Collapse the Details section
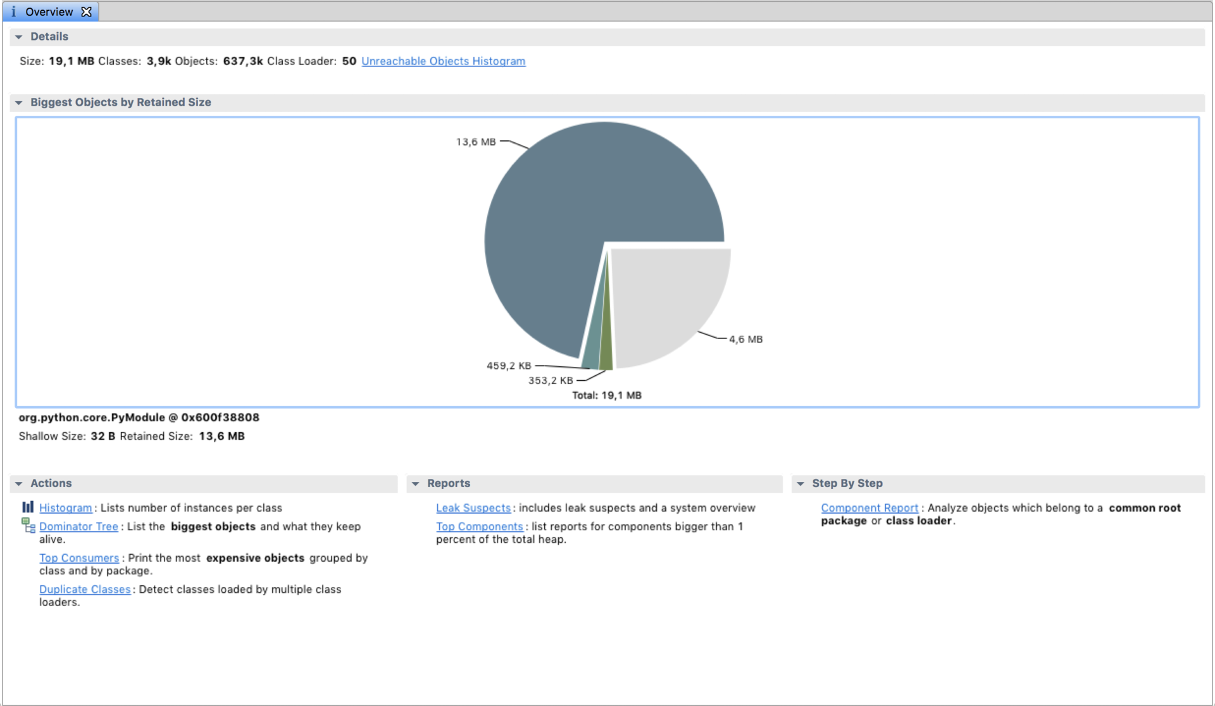Viewport: 1215px width, 706px height. (x=19, y=37)
